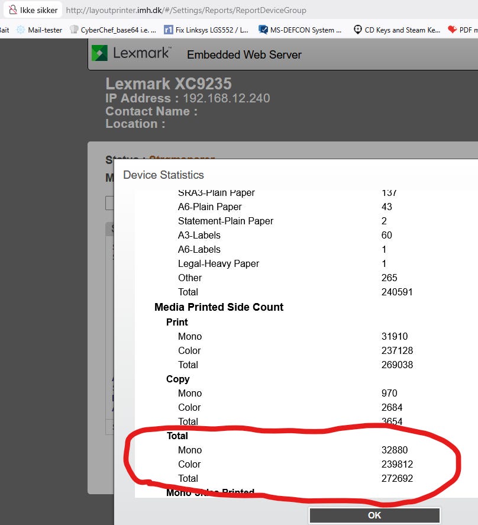
Task: Click the MS-DEFCON bookmark favicon
Action: (x=263, y=30)
